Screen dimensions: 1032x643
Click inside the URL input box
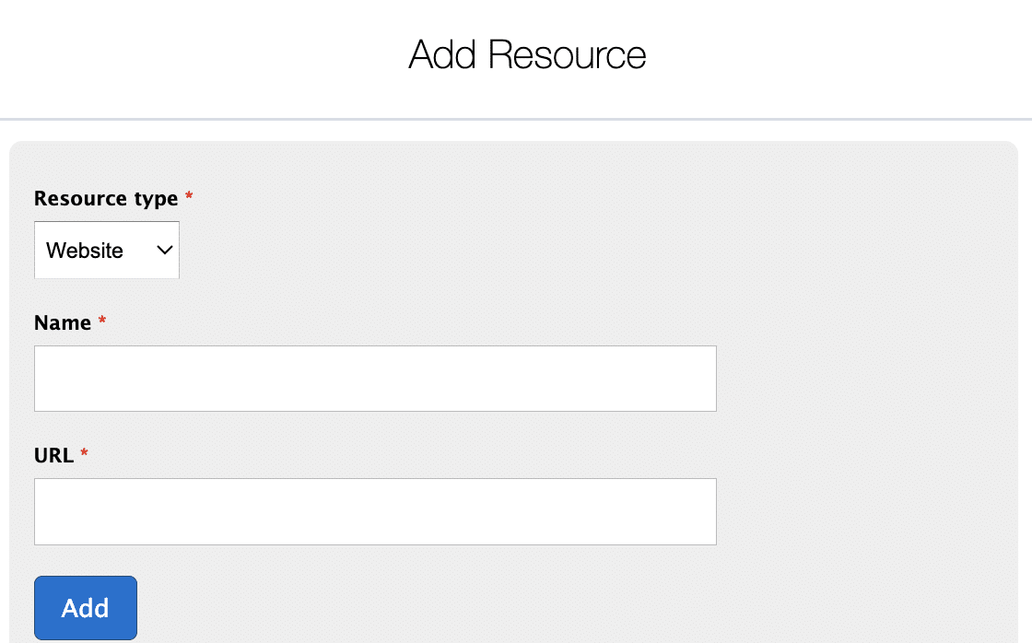pos(375,511)
